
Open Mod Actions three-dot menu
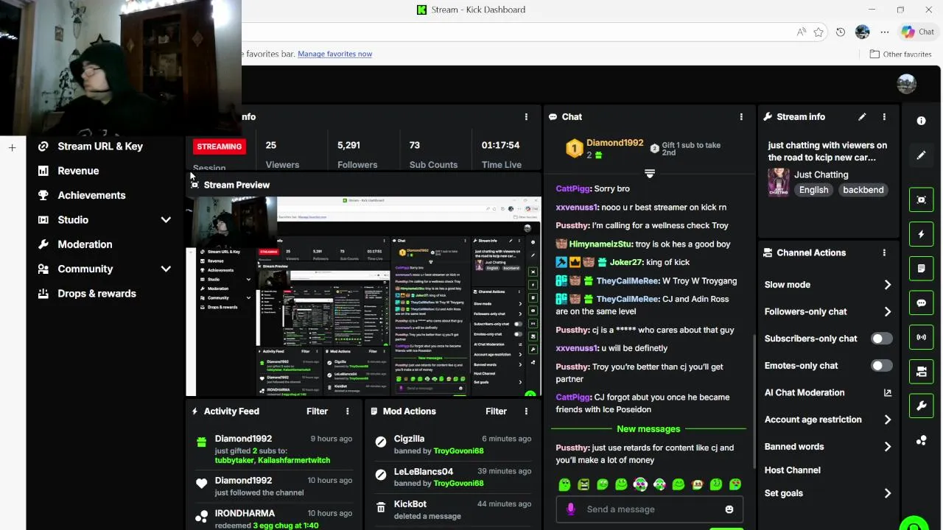tap(526, 411)
